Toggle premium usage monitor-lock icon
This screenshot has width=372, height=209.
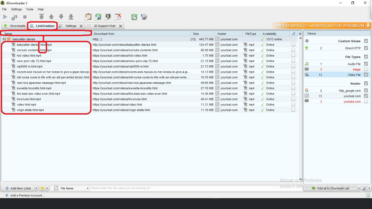pyautogui.click(x=108, y=17)
